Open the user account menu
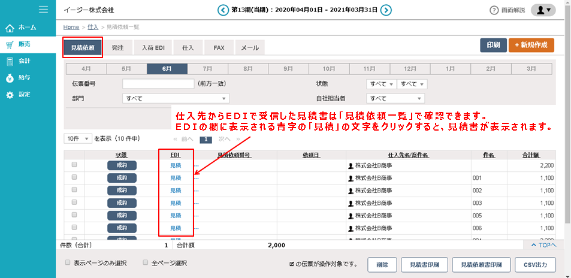The width and height of the screenshot is (571, 278). click(543, 10)
